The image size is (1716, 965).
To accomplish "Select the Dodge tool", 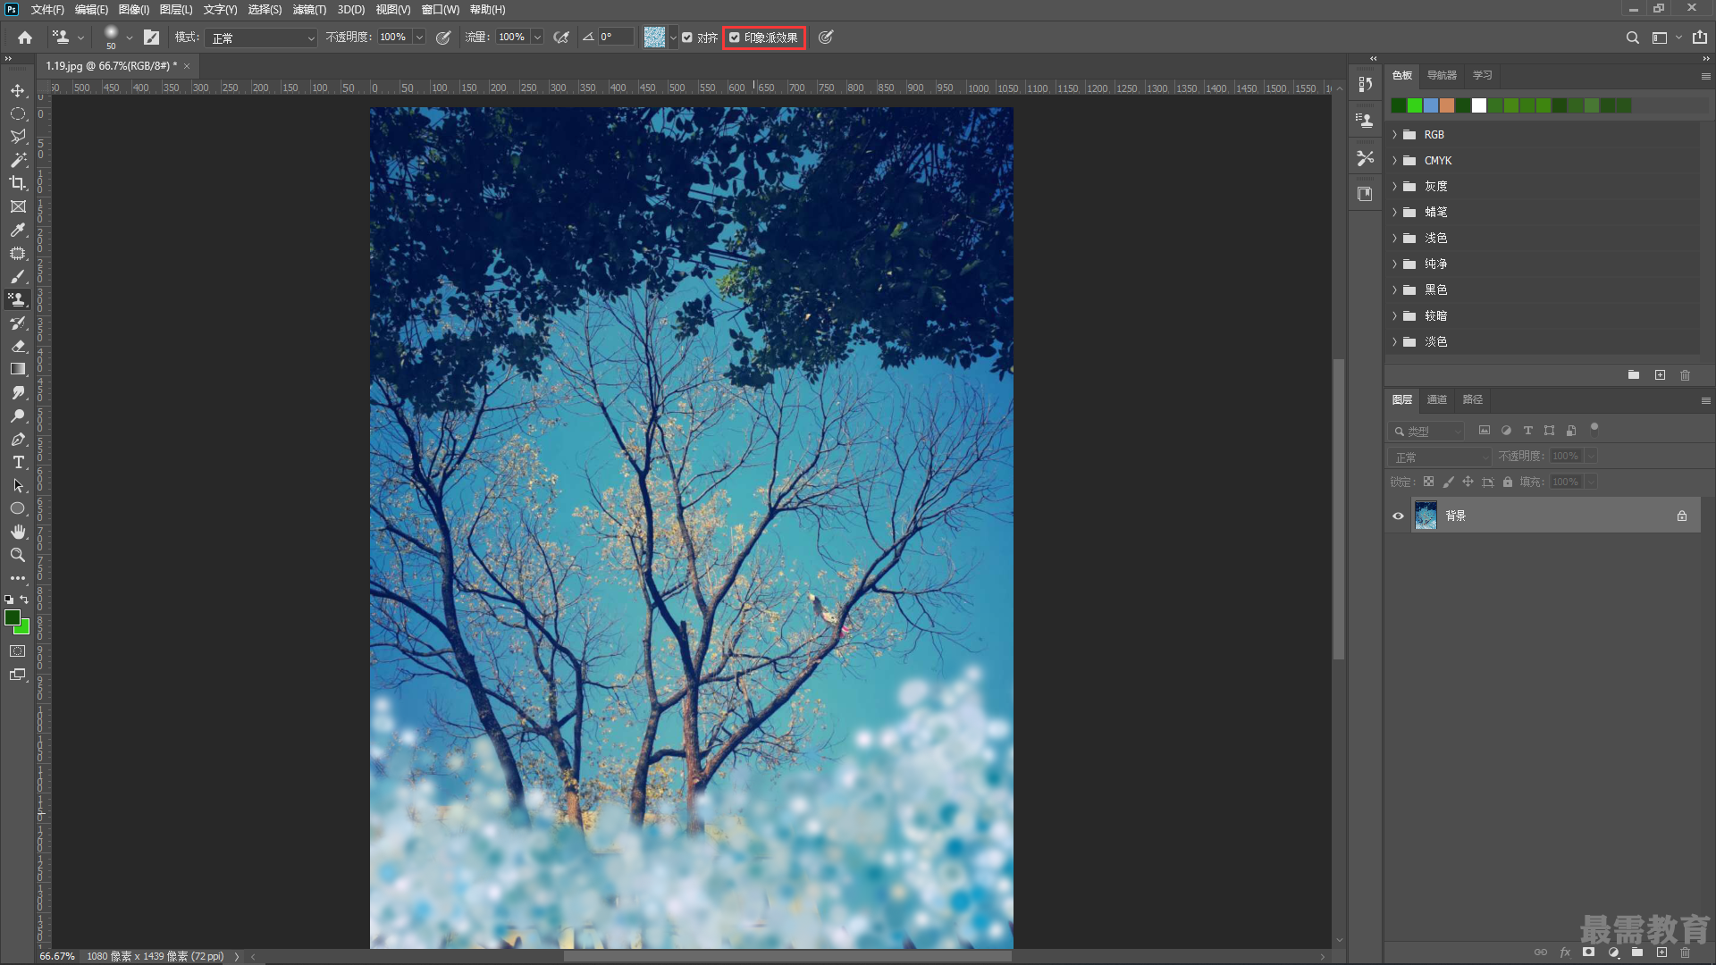I will [18, 416].
